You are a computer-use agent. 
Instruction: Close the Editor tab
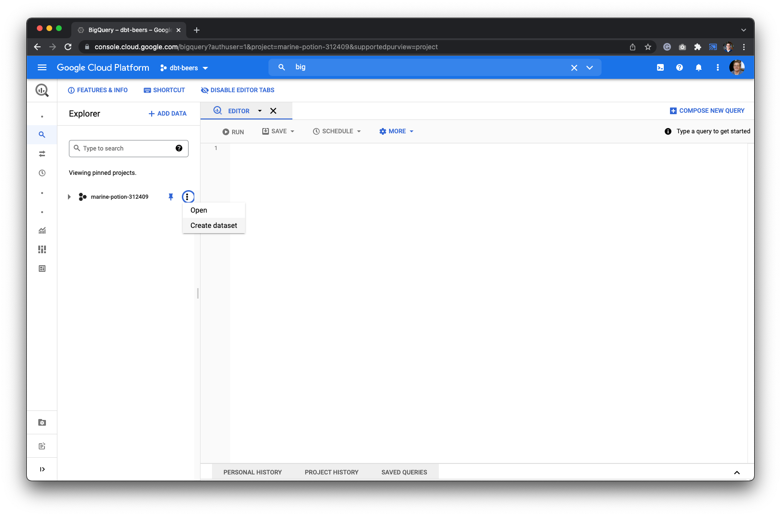[273, 111]
